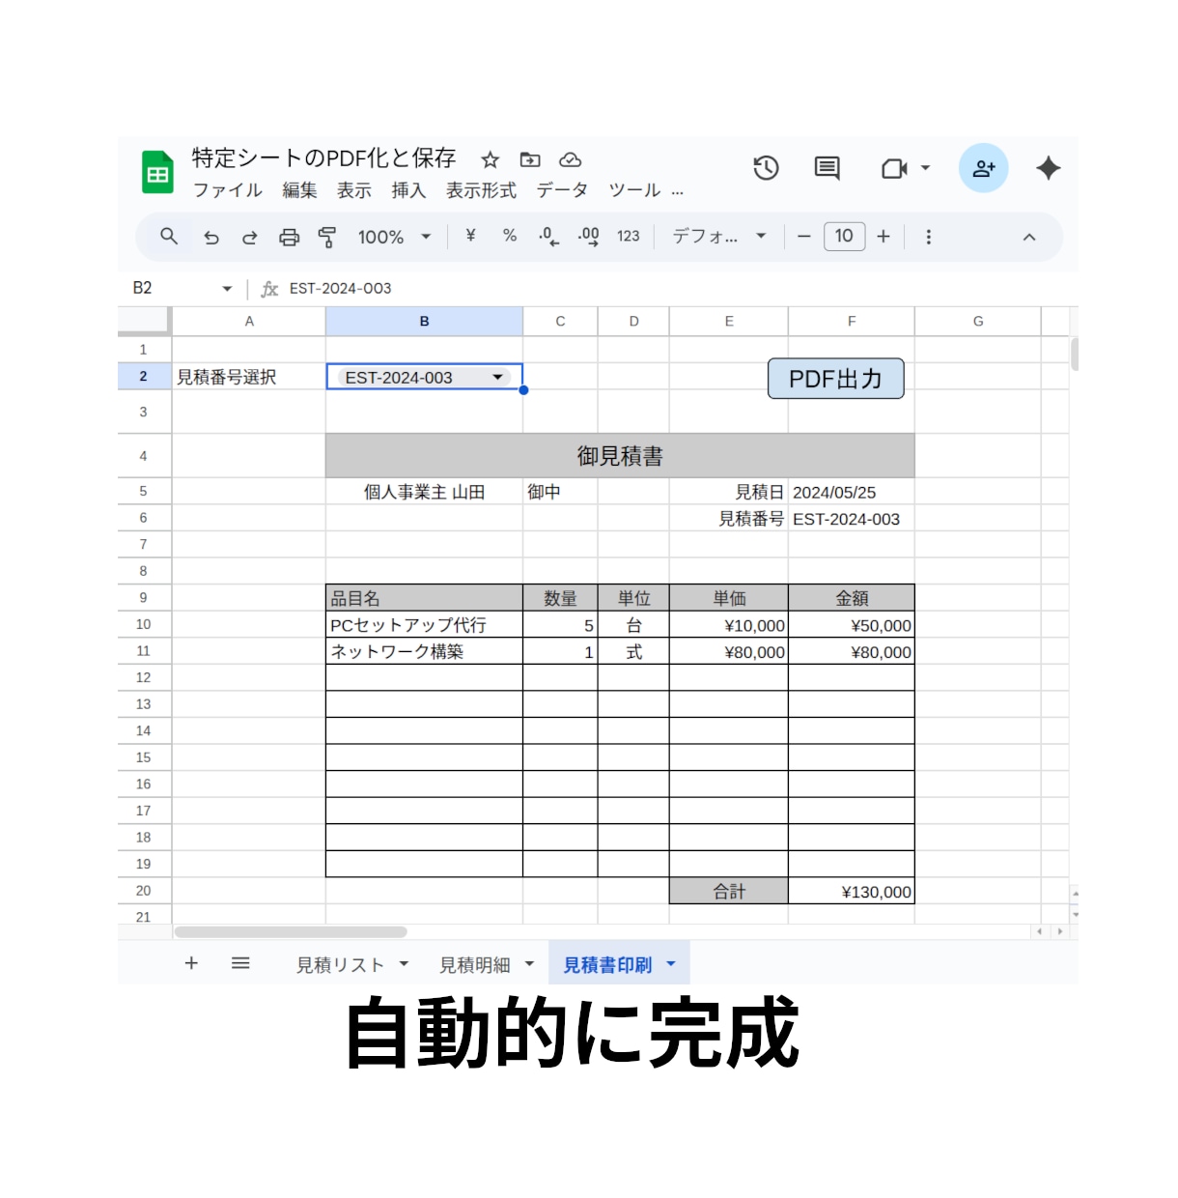Undo the last action
Screen dimensions: 1178x1198
tap(211, 237)
